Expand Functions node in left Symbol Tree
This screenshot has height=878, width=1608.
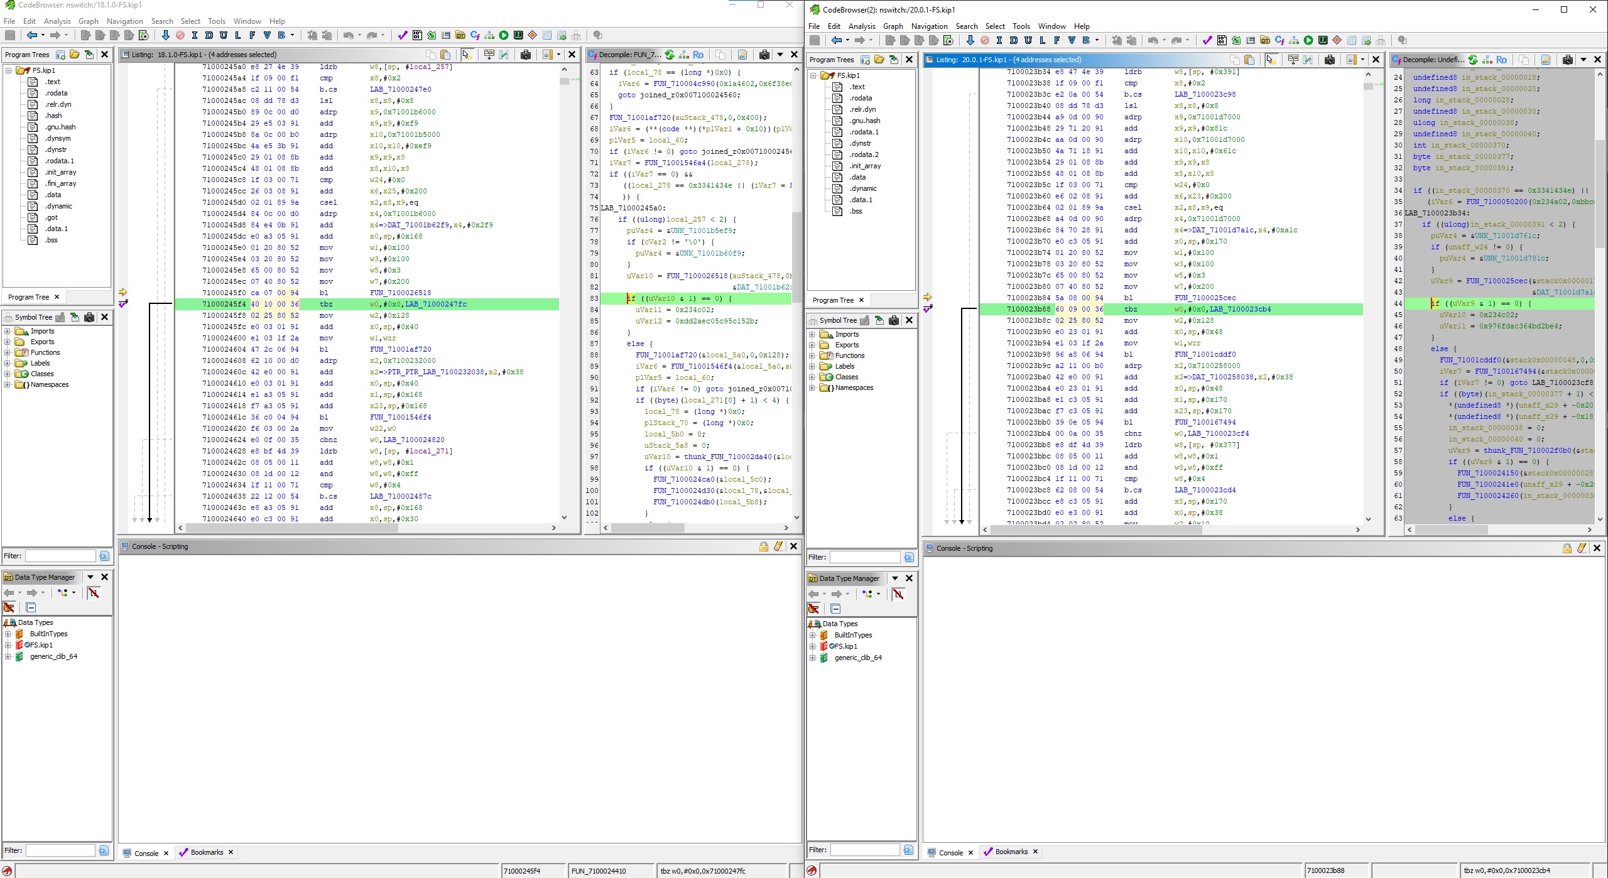tap(8, 352)
